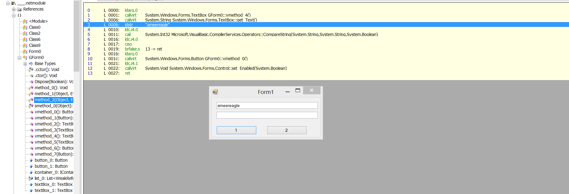
Task: Expand the References node
Action: coord(14,9)
